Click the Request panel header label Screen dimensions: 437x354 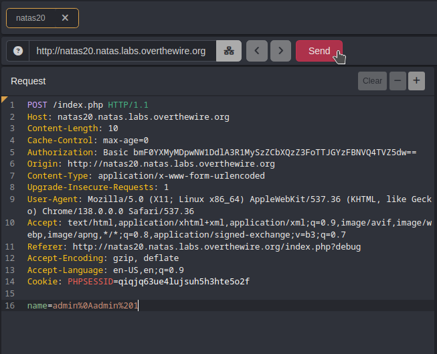(28, 81)
